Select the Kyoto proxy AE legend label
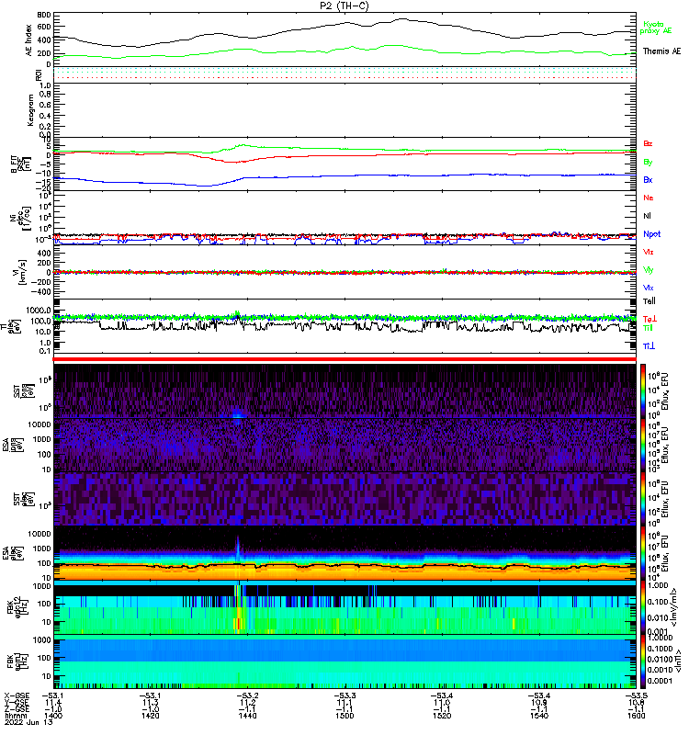 click(x=661, y=29)
